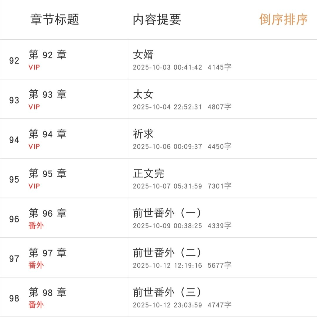The height and width of the screenshot is (317, 317).
Task: Select the 太女 chapter summary
Action: 143,95
